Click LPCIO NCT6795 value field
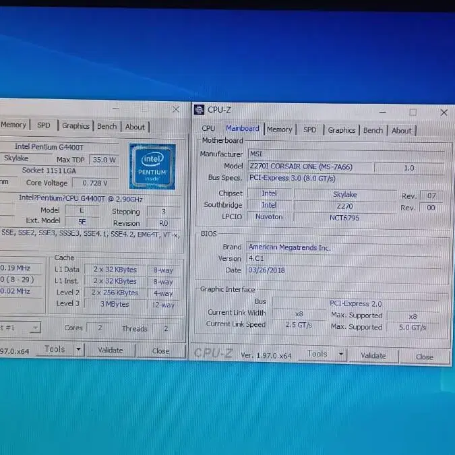Image resolution: width=455 pixels, height=455 pixels. pyautogui.click(x=344, y=218)
